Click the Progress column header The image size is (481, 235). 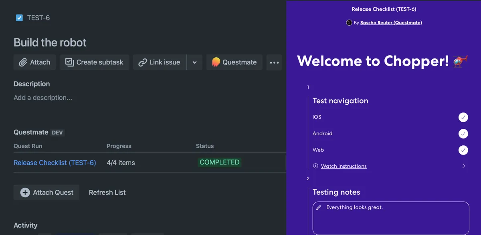(x=119, y=146)
